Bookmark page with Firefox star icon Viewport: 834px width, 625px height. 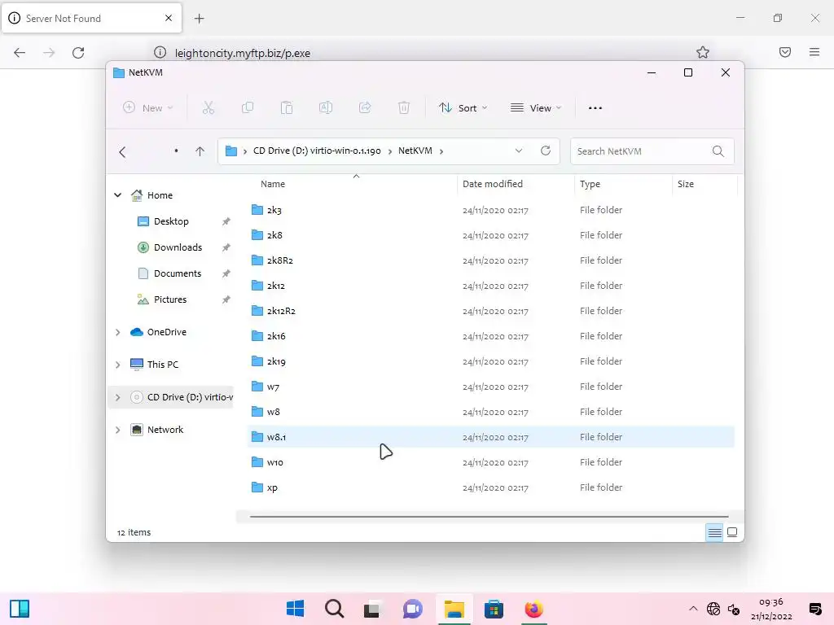[703, 52]
